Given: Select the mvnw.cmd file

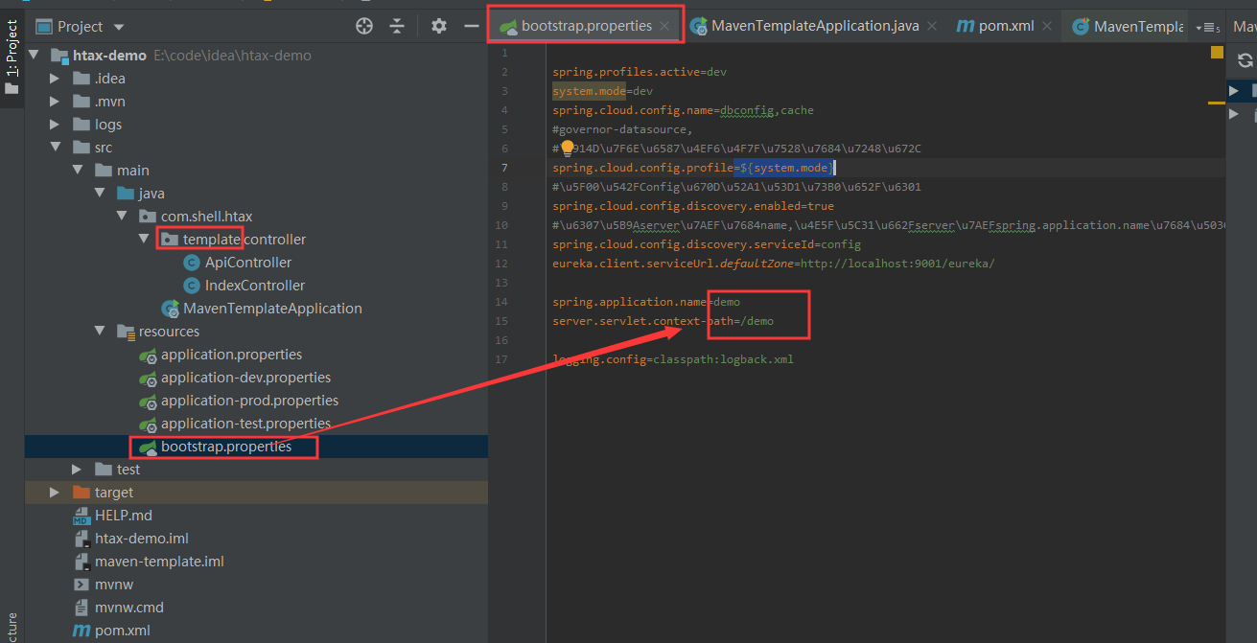Looking at the screenshot, I should (x=129, y=608).
